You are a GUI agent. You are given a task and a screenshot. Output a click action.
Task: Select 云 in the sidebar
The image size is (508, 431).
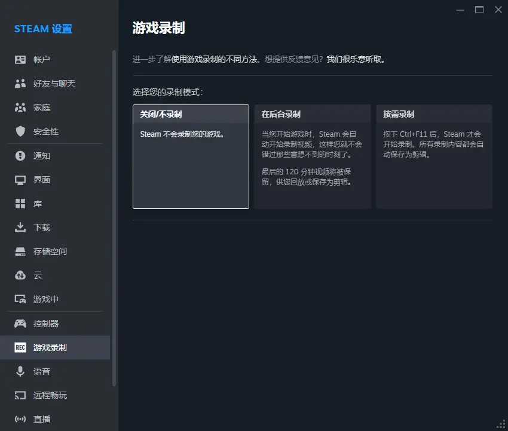pyautogui.click(x=55, y=275)
